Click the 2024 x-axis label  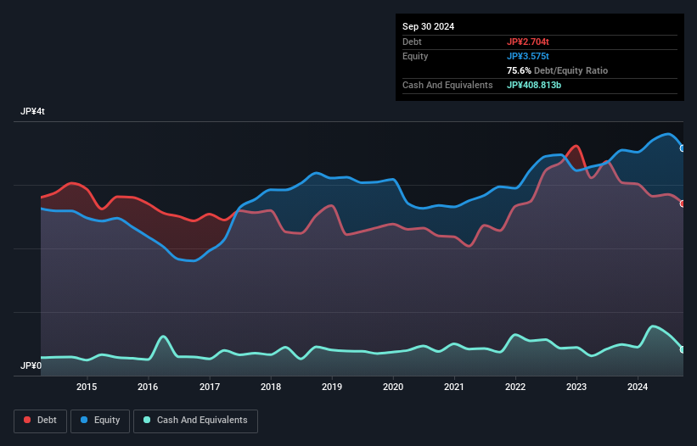click(x=638, y=387)
